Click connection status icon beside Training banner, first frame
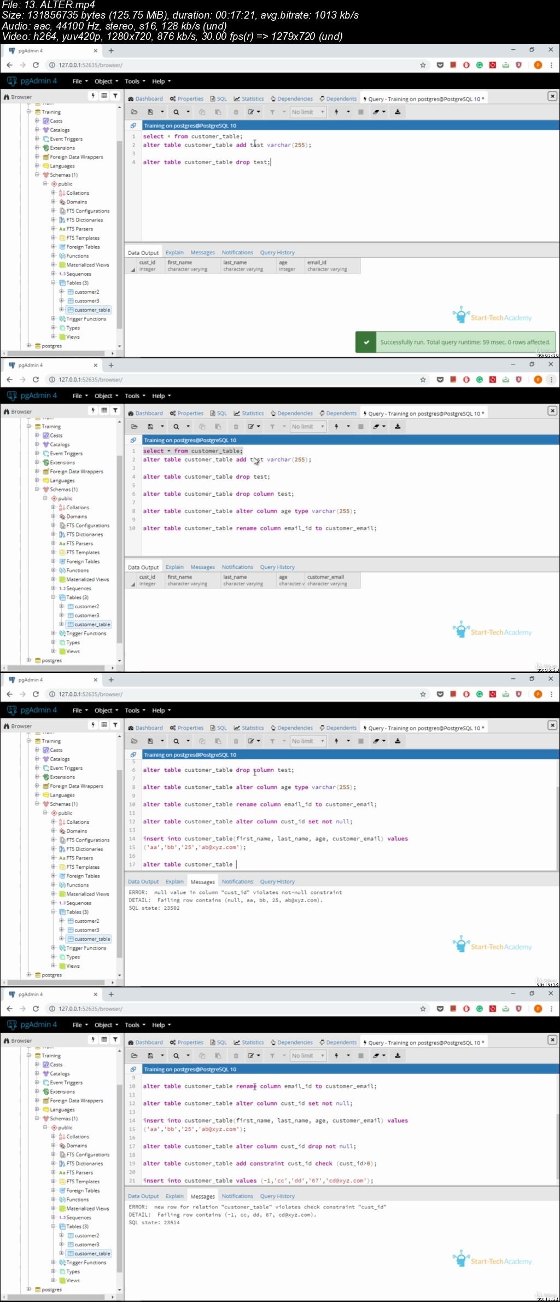Screen dimensions: 560x1302 pos(133,126)
